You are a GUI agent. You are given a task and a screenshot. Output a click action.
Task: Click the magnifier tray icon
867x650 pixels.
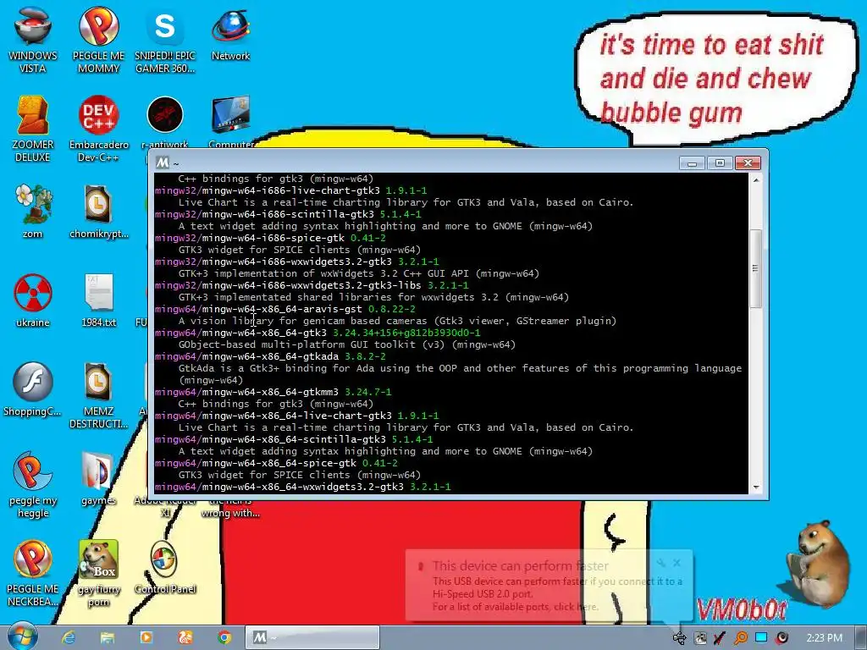(740, 638)
